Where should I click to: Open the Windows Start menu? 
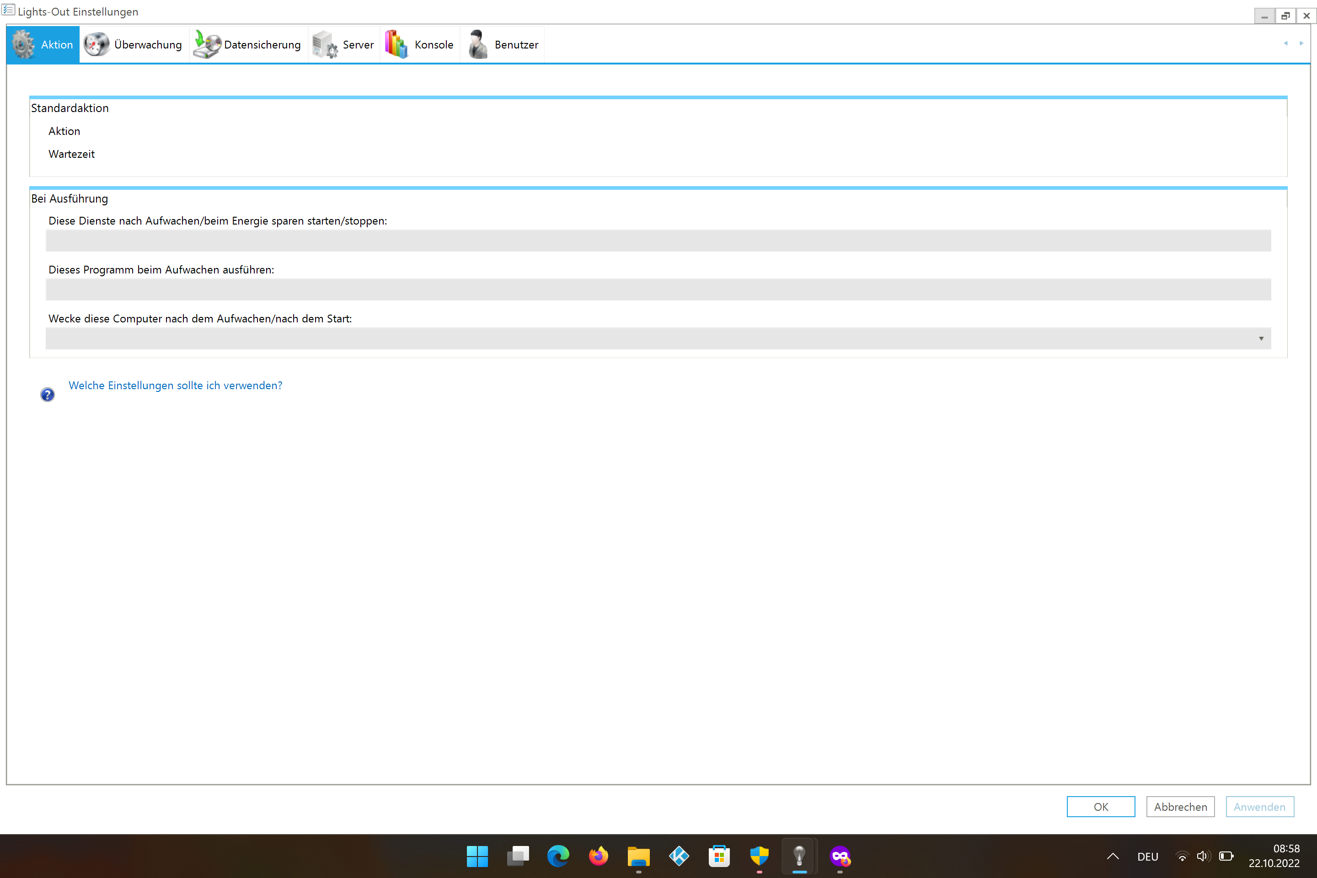pyautogui.click(x=477, y=856)
